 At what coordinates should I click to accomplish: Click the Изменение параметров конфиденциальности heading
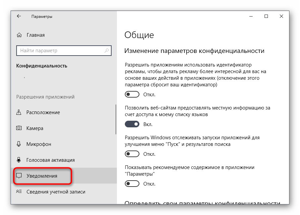(194, 51)
